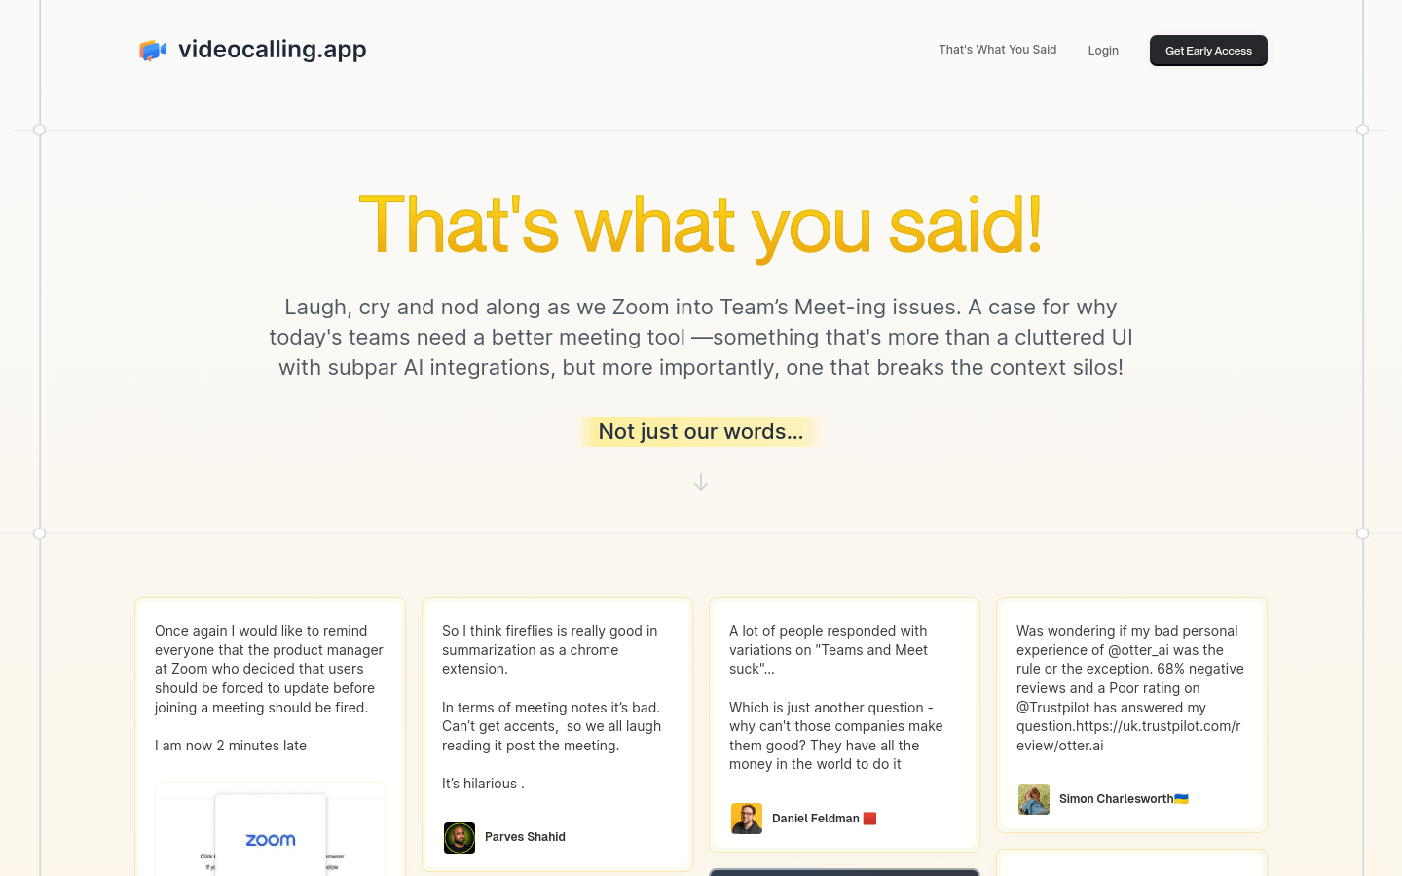Click the red square emoji beside Daniel Feldman

869,819
